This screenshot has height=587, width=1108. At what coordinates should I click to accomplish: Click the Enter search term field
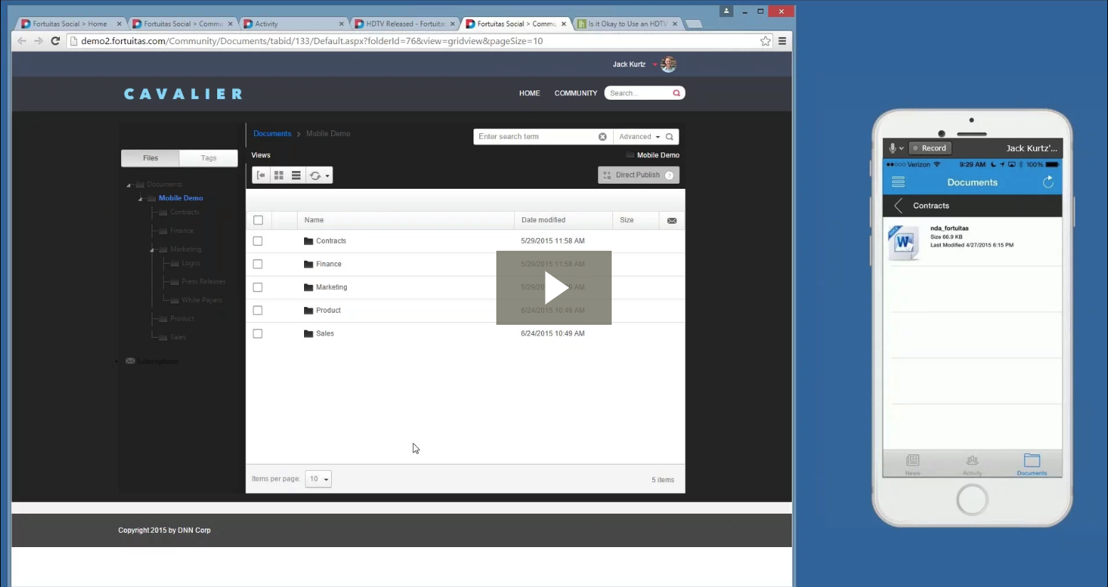tap(537, 137)
